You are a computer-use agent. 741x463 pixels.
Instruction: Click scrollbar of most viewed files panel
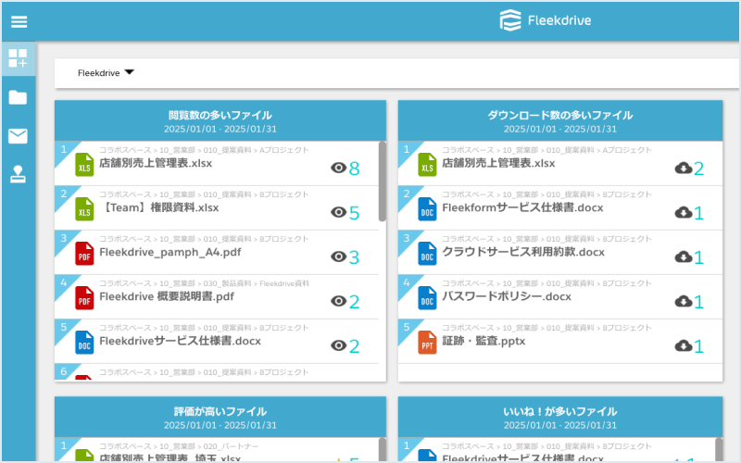pyautogui.click(x=383, y=181)
